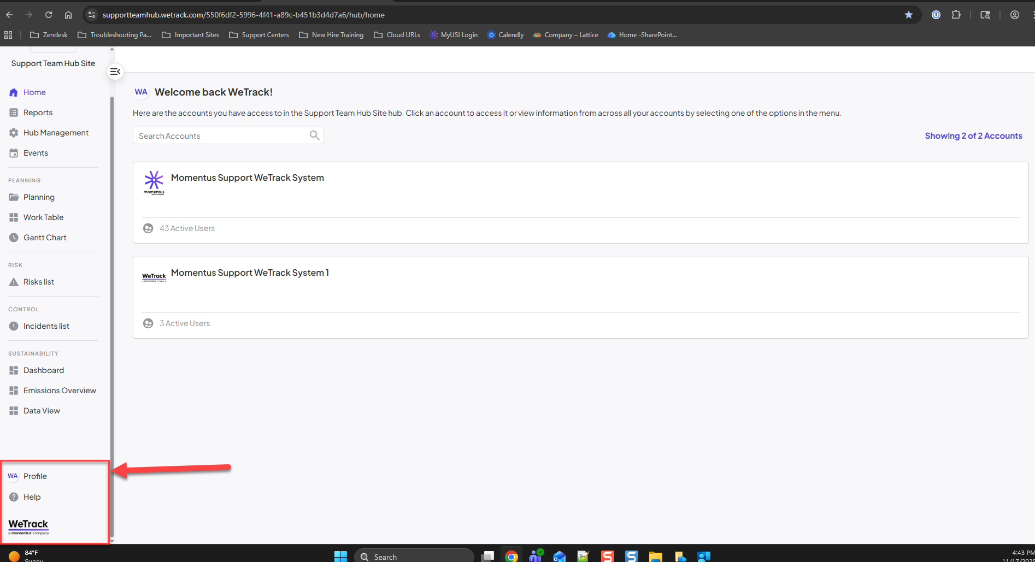
Task: Click the Data View icon
Action: point(14,411)
